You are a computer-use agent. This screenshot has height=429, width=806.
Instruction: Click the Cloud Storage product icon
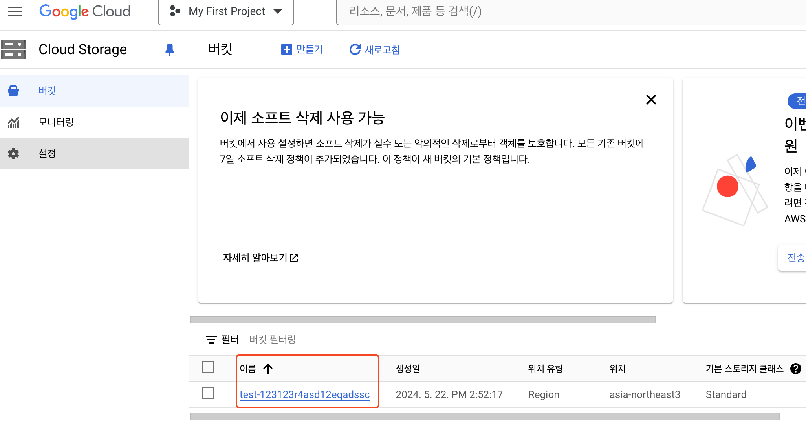click(x=13, y=49)
